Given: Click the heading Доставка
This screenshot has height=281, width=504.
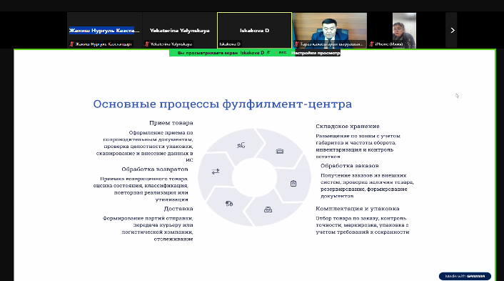Looking at the screenshot, I should pyautogui.click(x=178, y=209).
